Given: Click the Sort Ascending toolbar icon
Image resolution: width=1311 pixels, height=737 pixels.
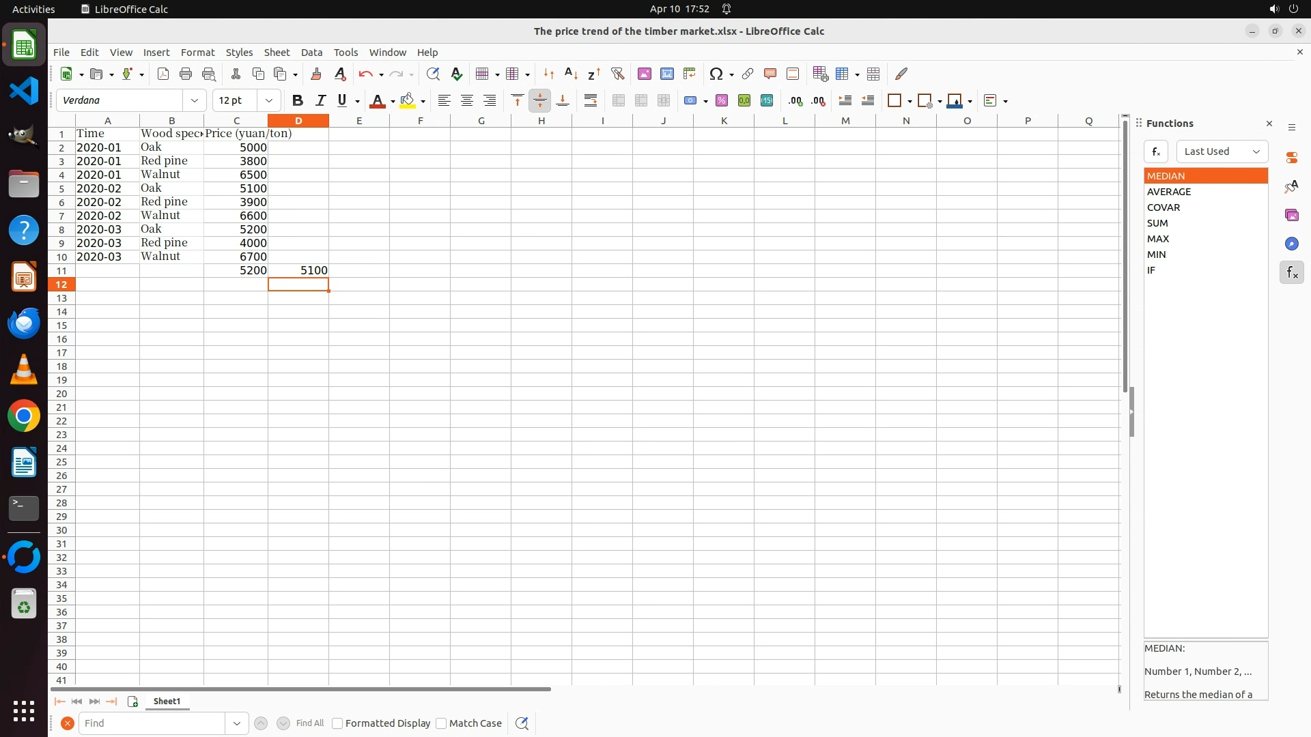Looking at the screenshot, I should pyautogui.click(x=571, y=74).
